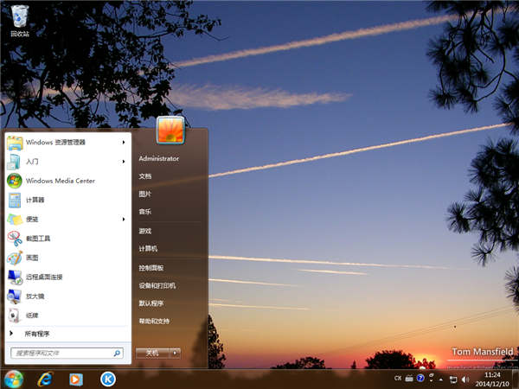The image size is (519, 389).
Task: Open 文档 Documents
Action: click(x=145, y=176)
